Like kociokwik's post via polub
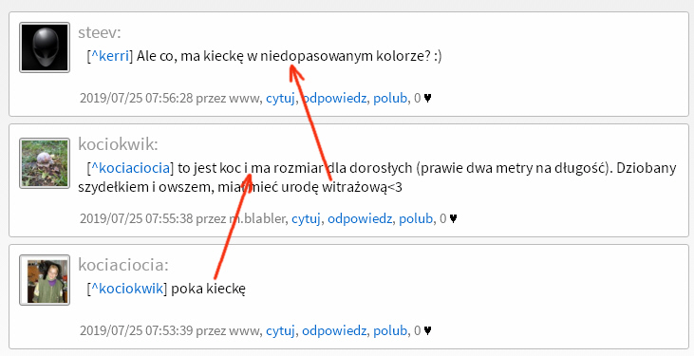This screenshot has width=694, height=356. 416,218
